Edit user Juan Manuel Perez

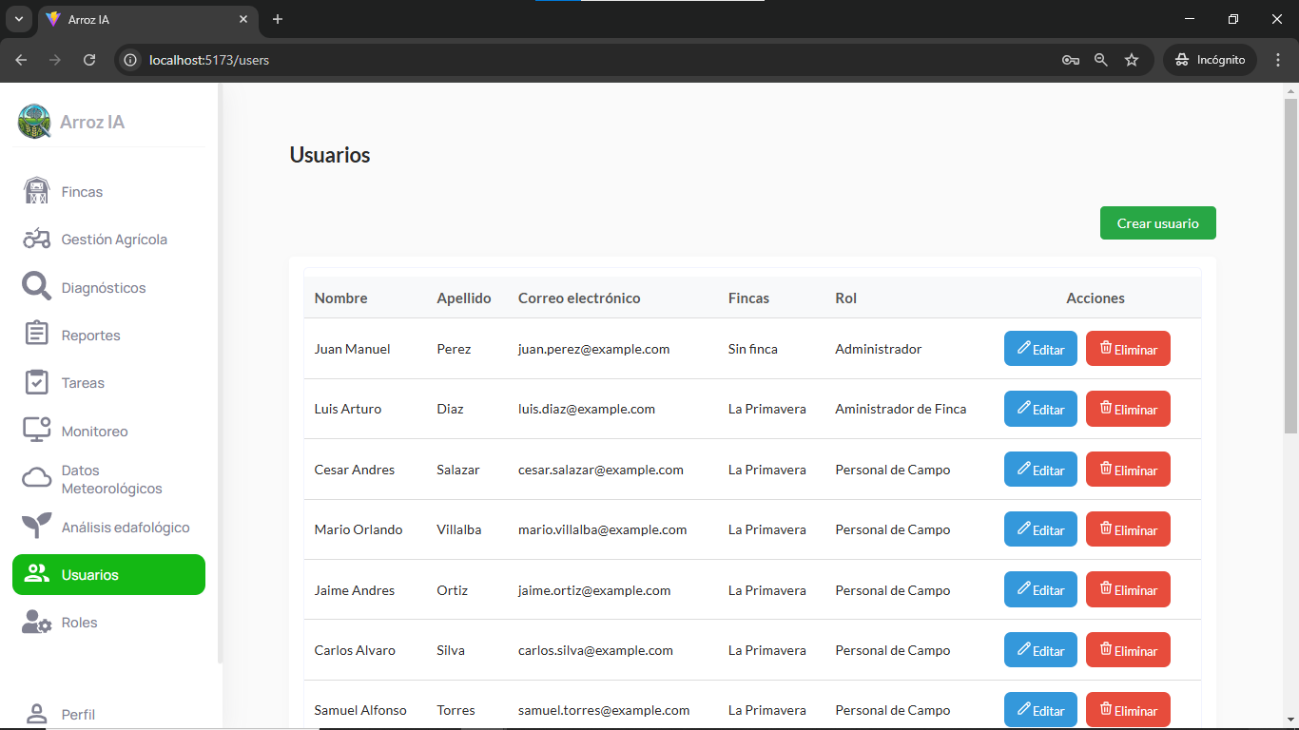point(1040,349)
